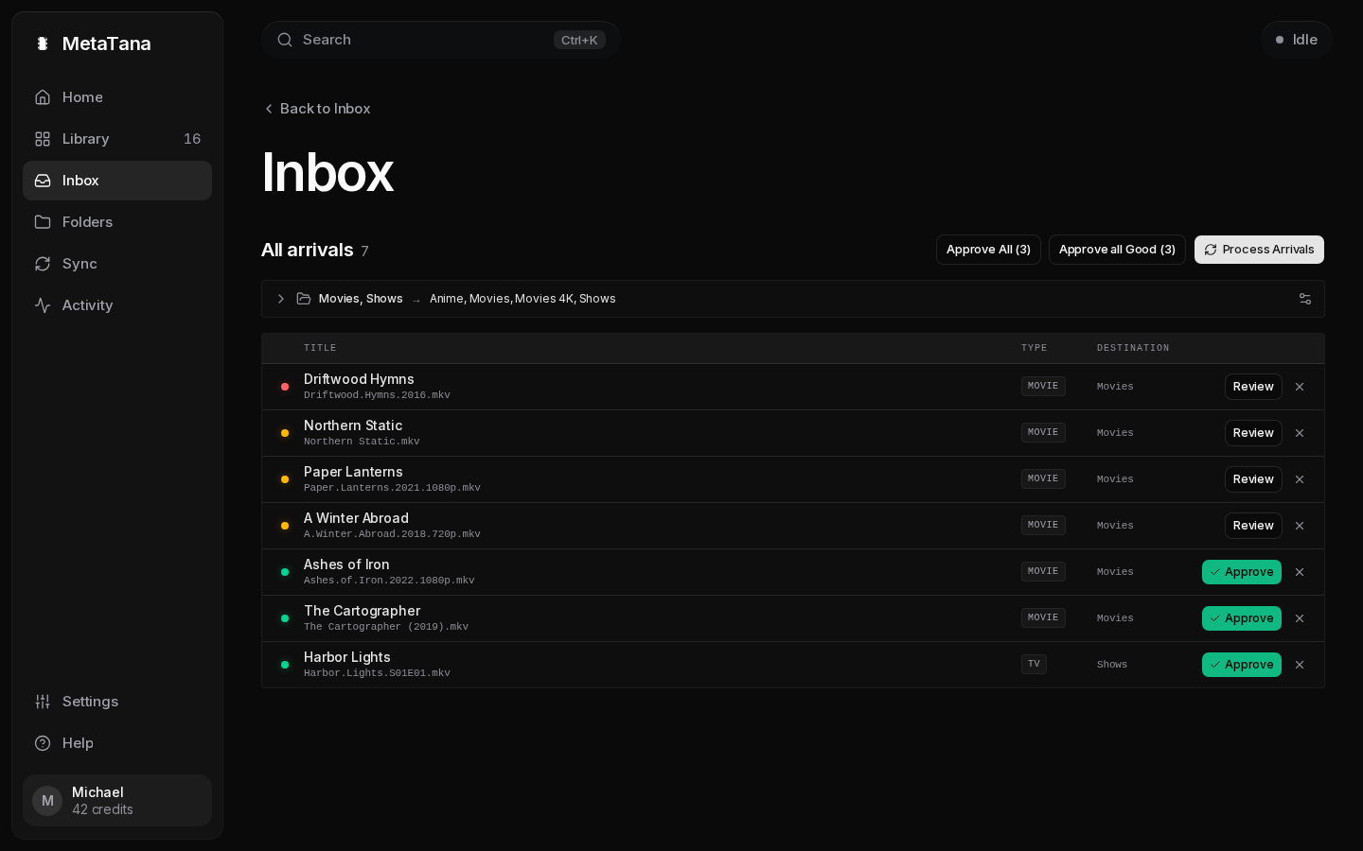Click the Idle status indicator
Image resolution: width=1363 pixels, height=851 pixels.
click(1296, 40)
